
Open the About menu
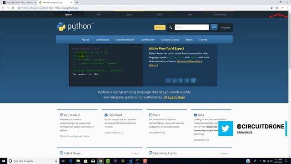click(x=85, y=40)
